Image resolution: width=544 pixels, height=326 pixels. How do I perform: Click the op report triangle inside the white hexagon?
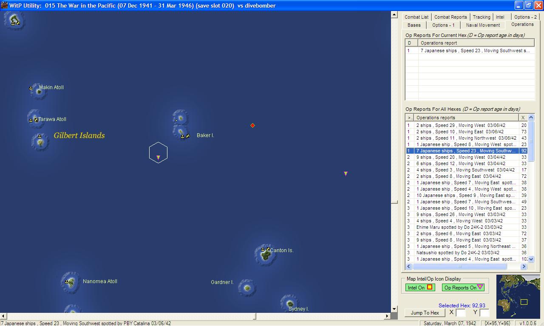158,157
